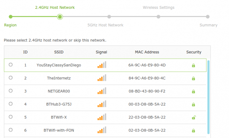This screenshot has width=229, height=138.
Task: Click the signal bars for YouStayClassySanDiego
Action: pos(102,65)
